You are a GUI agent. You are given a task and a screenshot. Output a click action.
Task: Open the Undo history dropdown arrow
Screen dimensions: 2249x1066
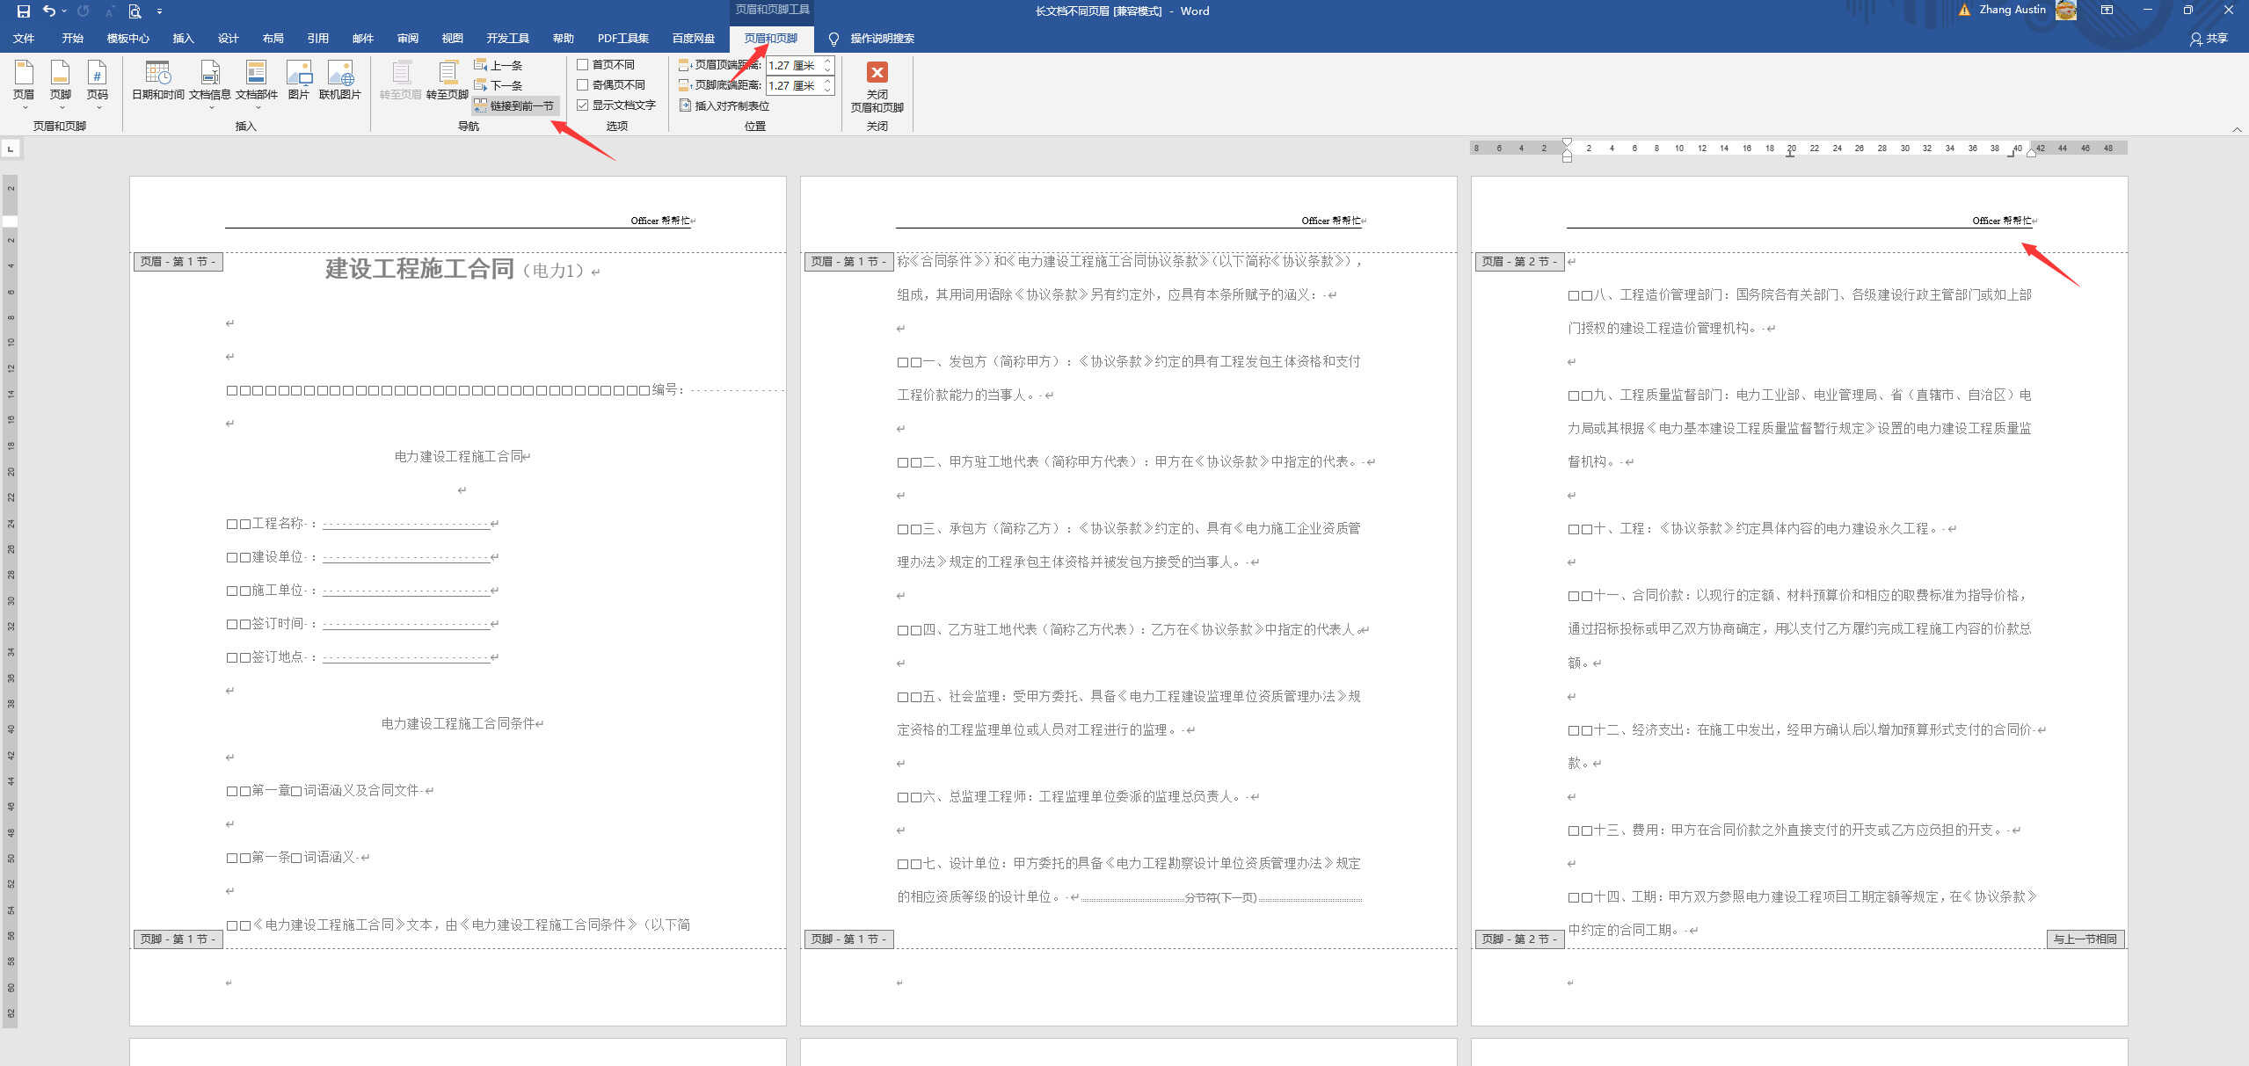click(x=64, y=11)
